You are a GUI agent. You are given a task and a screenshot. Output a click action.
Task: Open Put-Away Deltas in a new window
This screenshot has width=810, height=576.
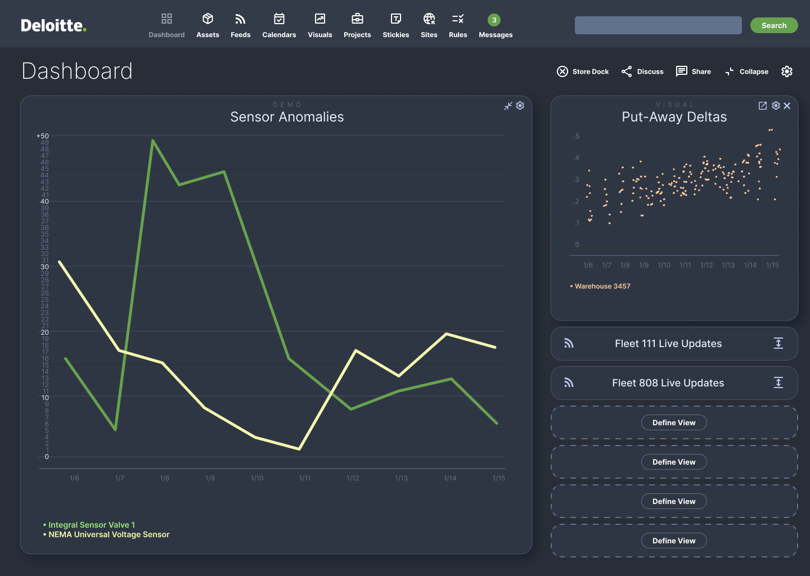tap(763, 105)
